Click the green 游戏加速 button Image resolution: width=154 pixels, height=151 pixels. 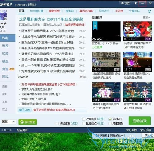coord(28,122)
